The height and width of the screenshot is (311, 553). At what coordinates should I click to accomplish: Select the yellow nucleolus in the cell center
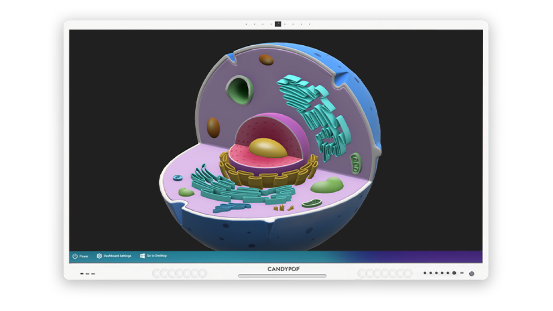(268, 148)
